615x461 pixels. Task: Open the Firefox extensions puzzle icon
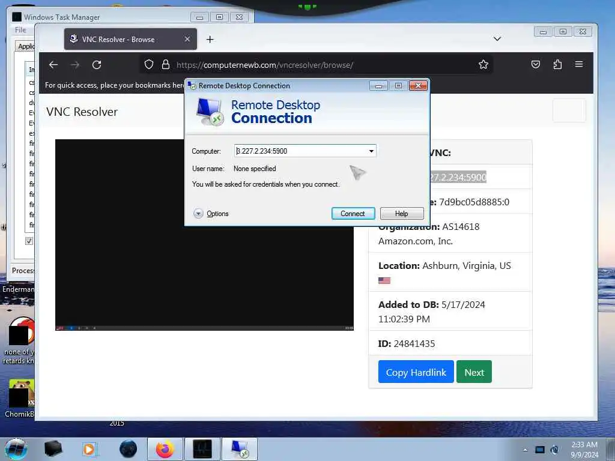coord(557,64)
